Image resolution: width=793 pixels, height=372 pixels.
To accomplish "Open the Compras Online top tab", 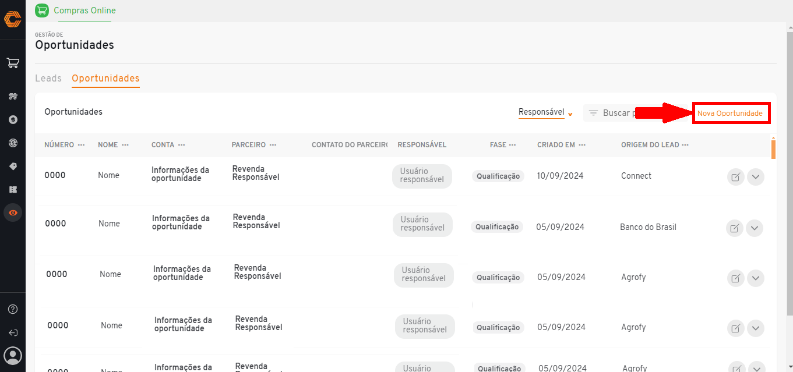I will click(84, 10).
